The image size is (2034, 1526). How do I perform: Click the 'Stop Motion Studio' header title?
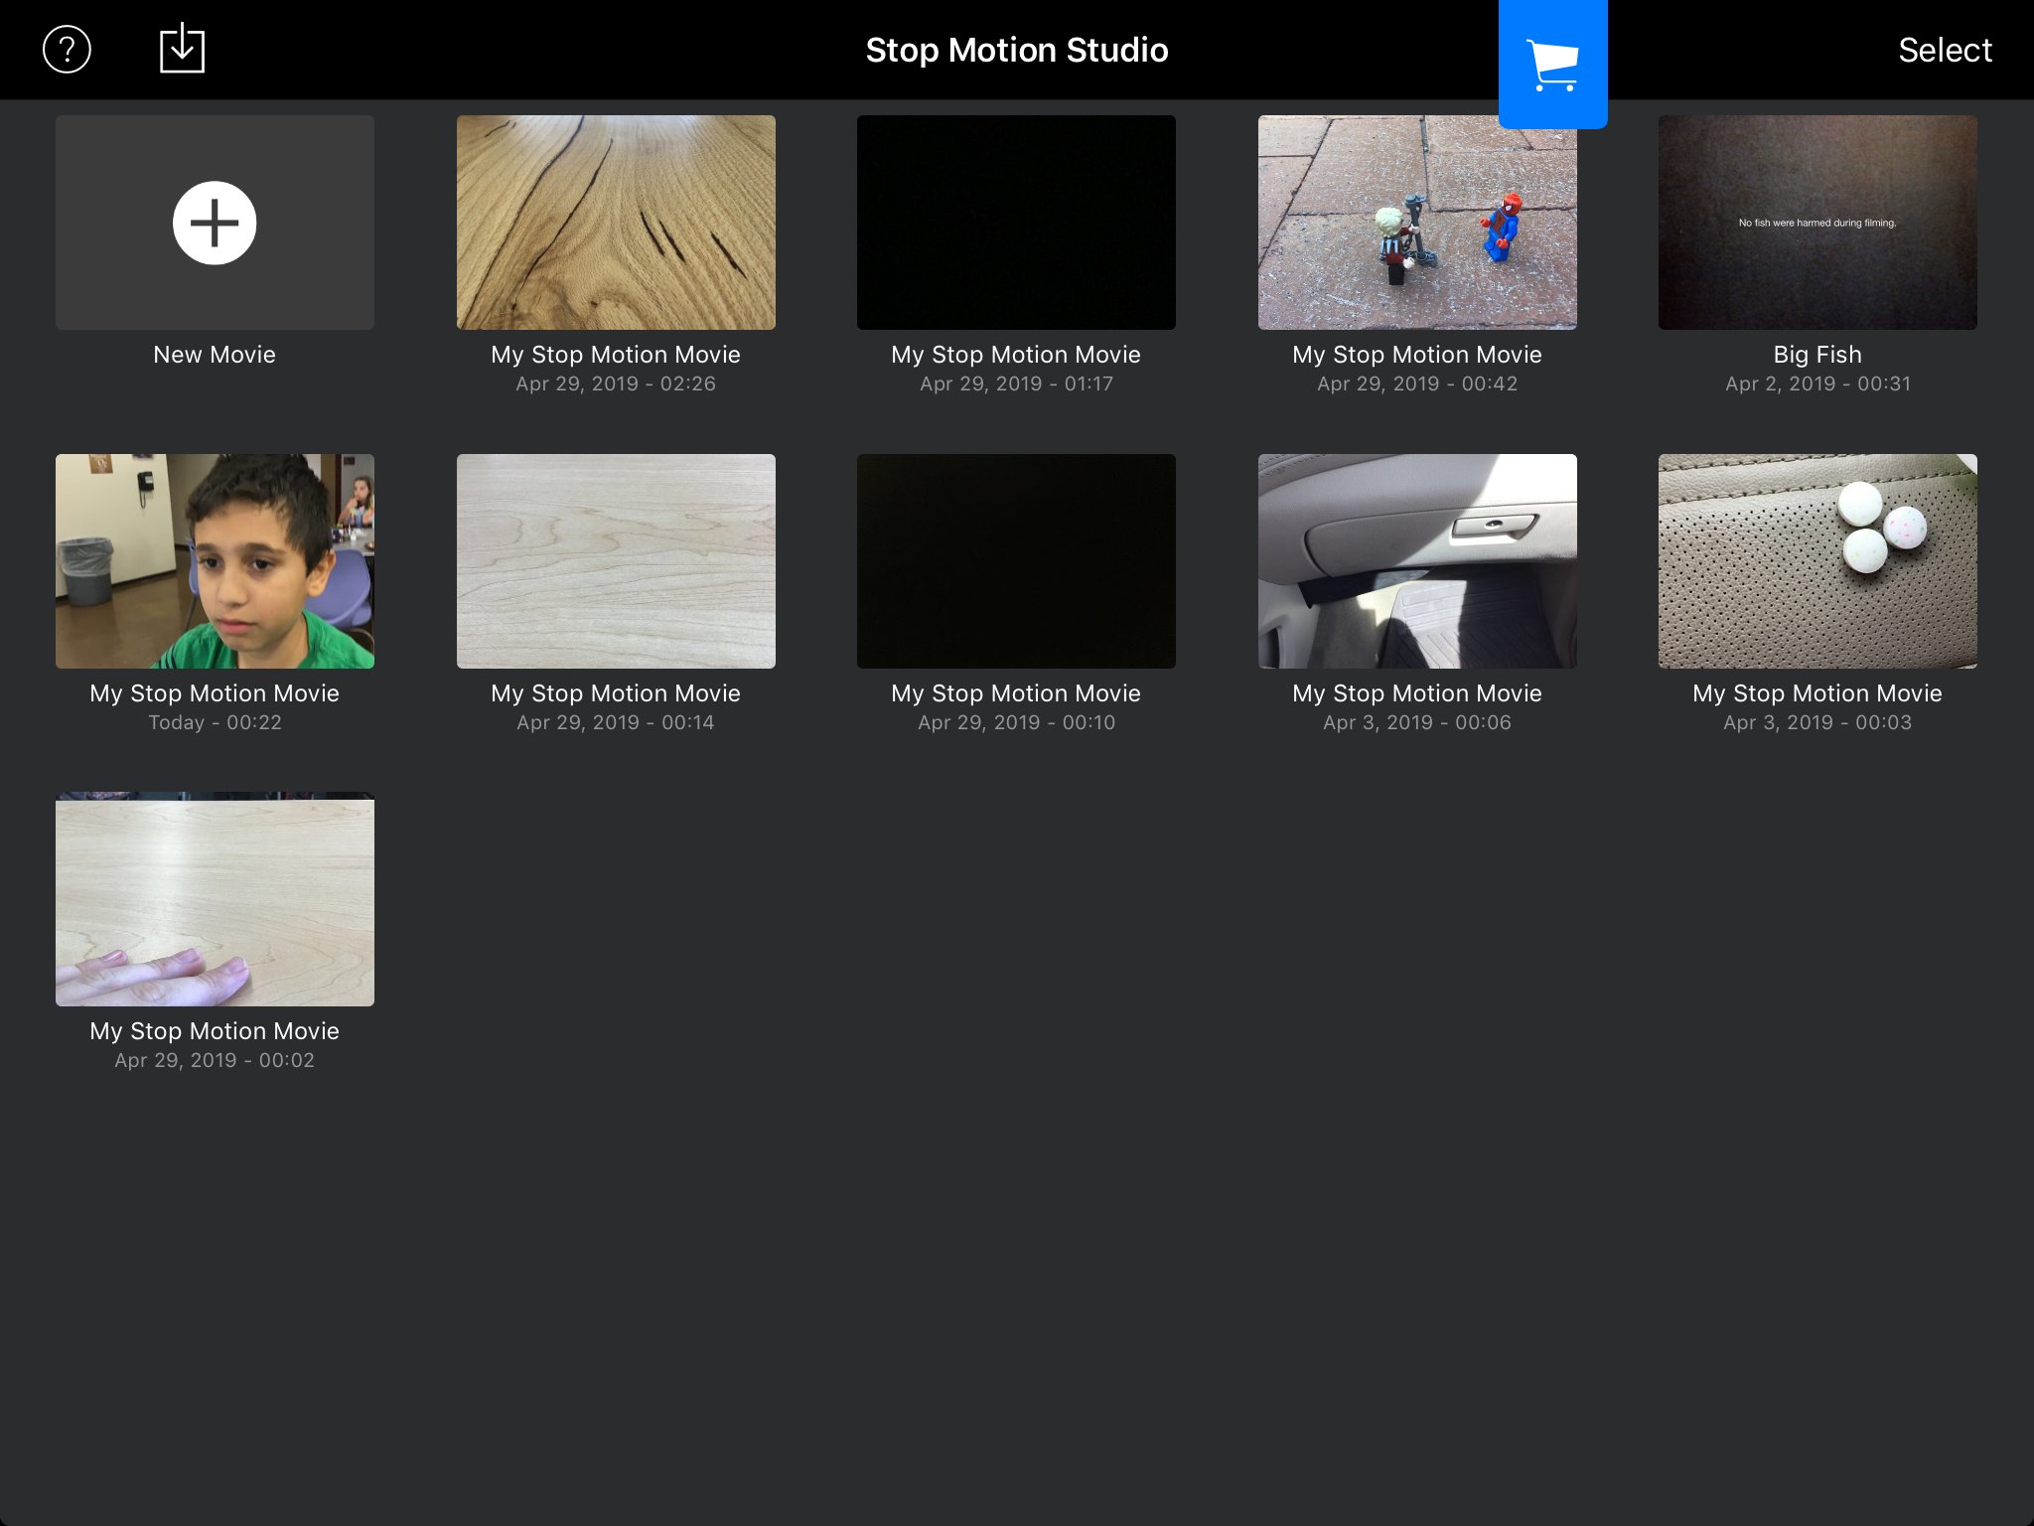point(1017,50)
